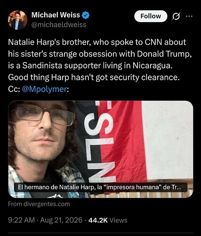Click the Aug 21, 2026 date
201x236 pixels.
(61, 220)
